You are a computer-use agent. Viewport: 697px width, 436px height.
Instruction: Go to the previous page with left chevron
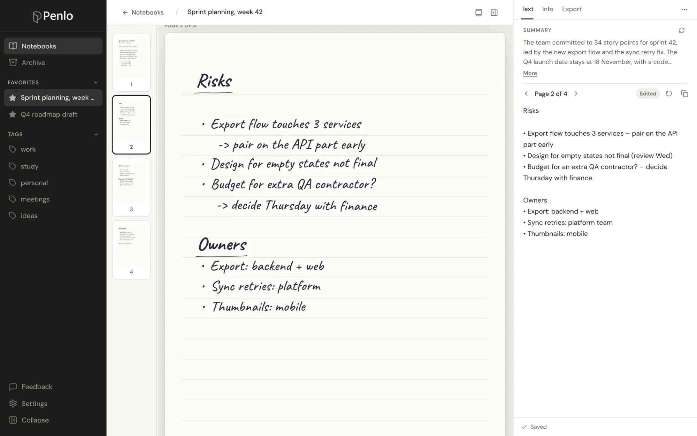(x=526, y=93)
